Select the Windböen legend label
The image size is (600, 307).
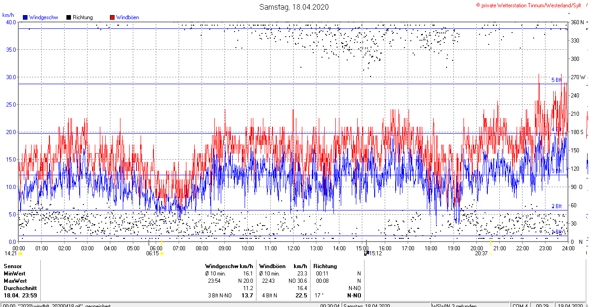127,17
